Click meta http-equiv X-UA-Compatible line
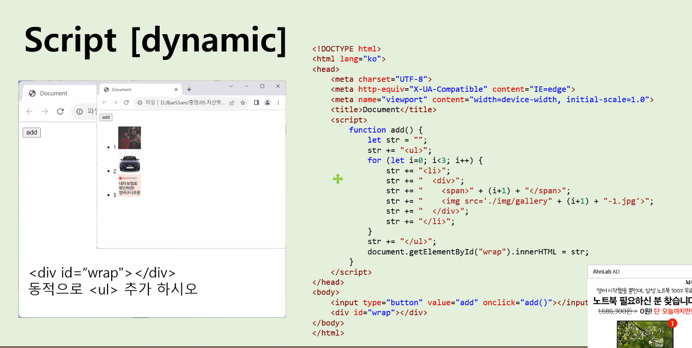Image resolution: width=692 pixels, height=348 pixels. click(x=453, y=89)
